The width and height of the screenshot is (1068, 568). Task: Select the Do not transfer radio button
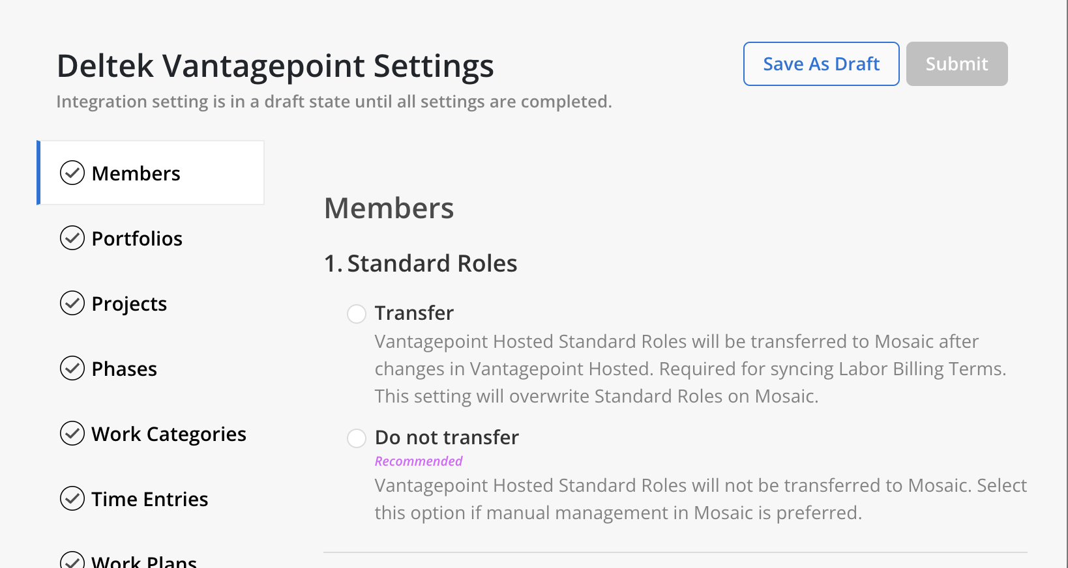[x=357, y=438]
